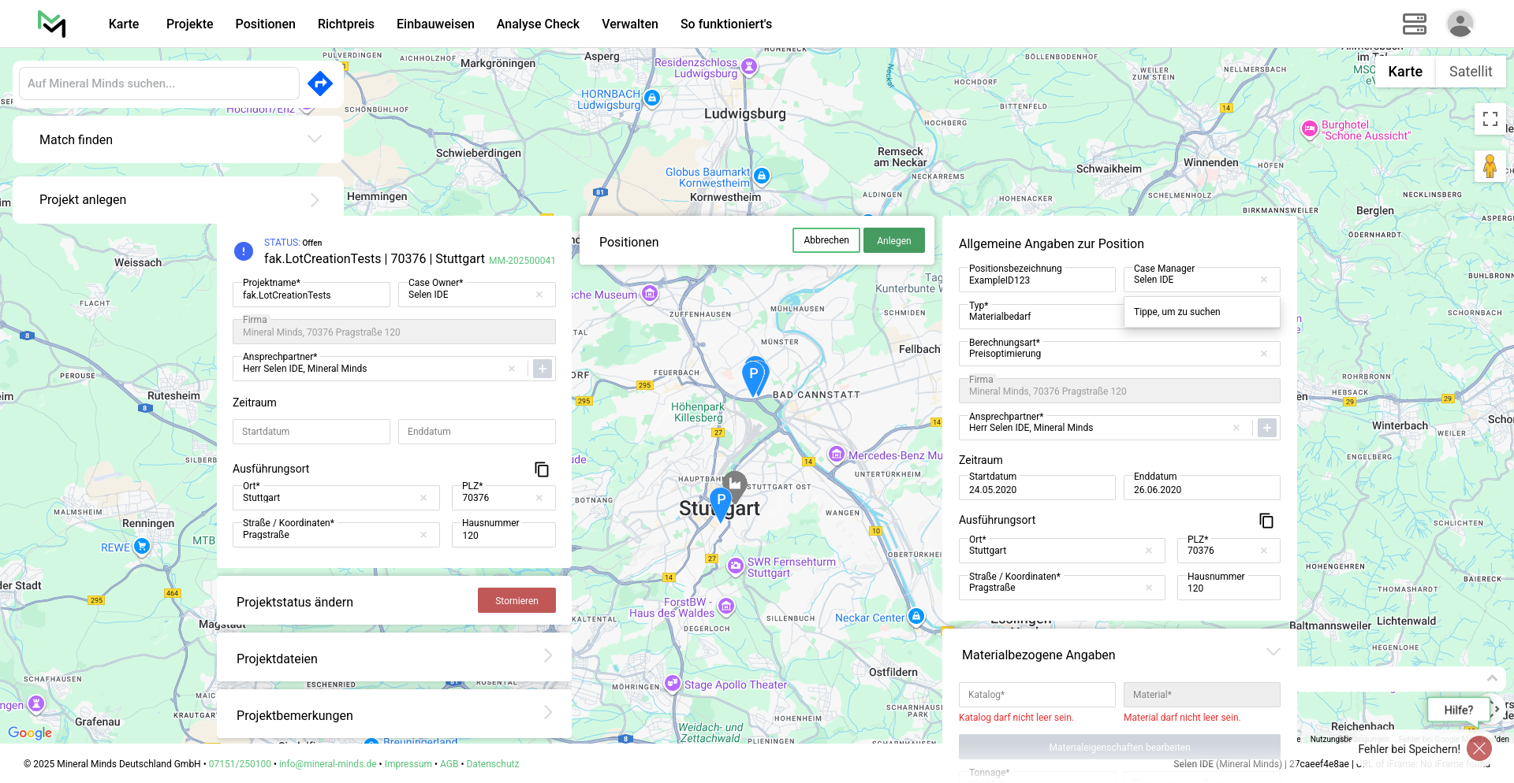Switch map to Satellit view

(1470, 72)
